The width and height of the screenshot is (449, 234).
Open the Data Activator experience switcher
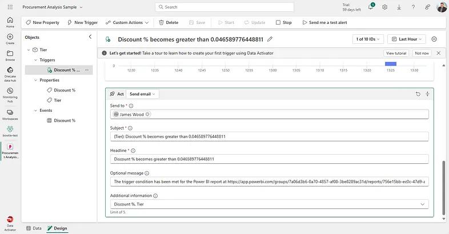10,223
